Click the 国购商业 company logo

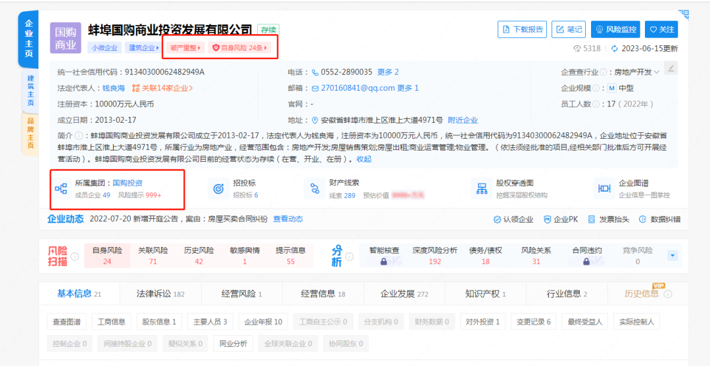(x=66, y=38)
